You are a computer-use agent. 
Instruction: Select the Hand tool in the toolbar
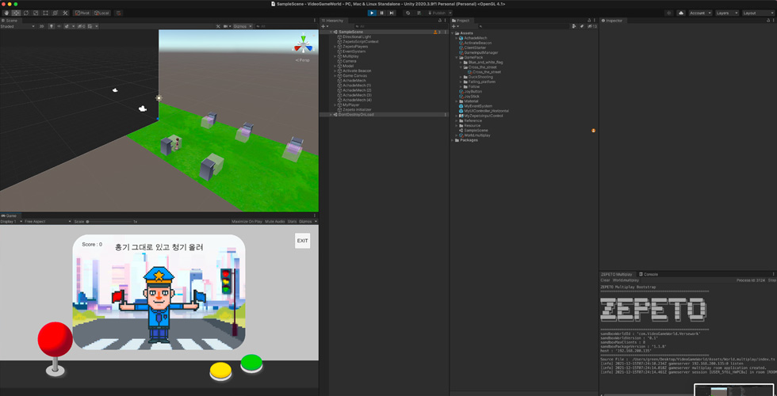(x=6, y=13)
